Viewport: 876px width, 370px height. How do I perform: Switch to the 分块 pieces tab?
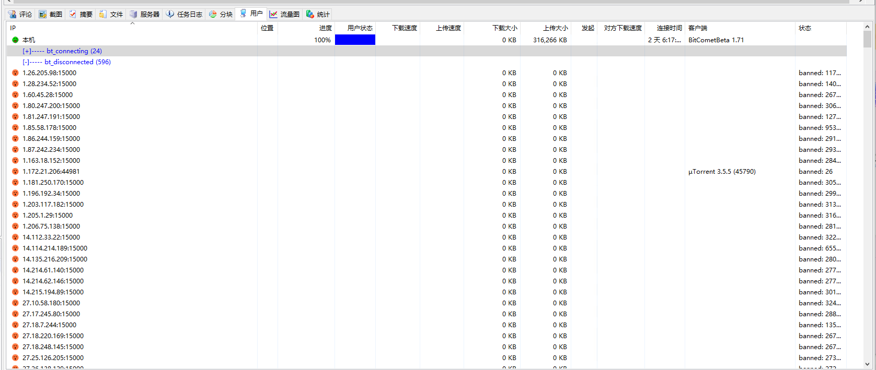[221, 14]
